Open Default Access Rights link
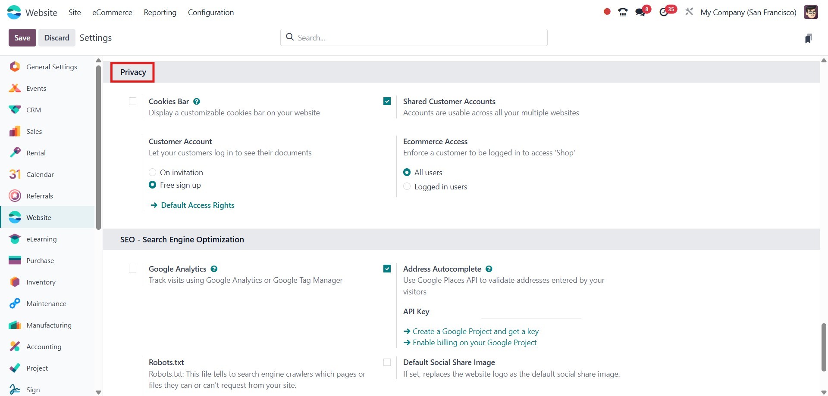Image resolution: width=828 pixels, height=396 pixels. click(197, 205)
